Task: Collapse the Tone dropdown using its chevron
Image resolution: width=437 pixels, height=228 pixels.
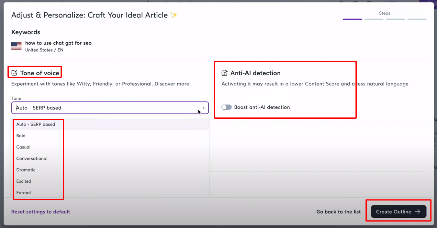Action: 203,108
